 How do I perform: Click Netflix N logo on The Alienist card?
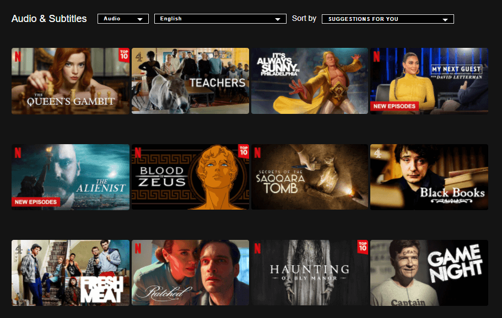click(x=18, y=153)
